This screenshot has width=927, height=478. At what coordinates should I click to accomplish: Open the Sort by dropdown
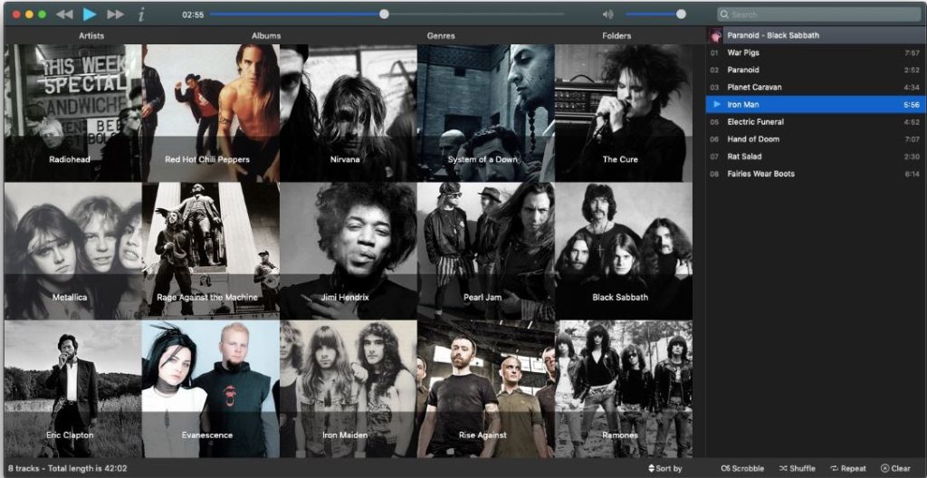[x=665, y=469]
